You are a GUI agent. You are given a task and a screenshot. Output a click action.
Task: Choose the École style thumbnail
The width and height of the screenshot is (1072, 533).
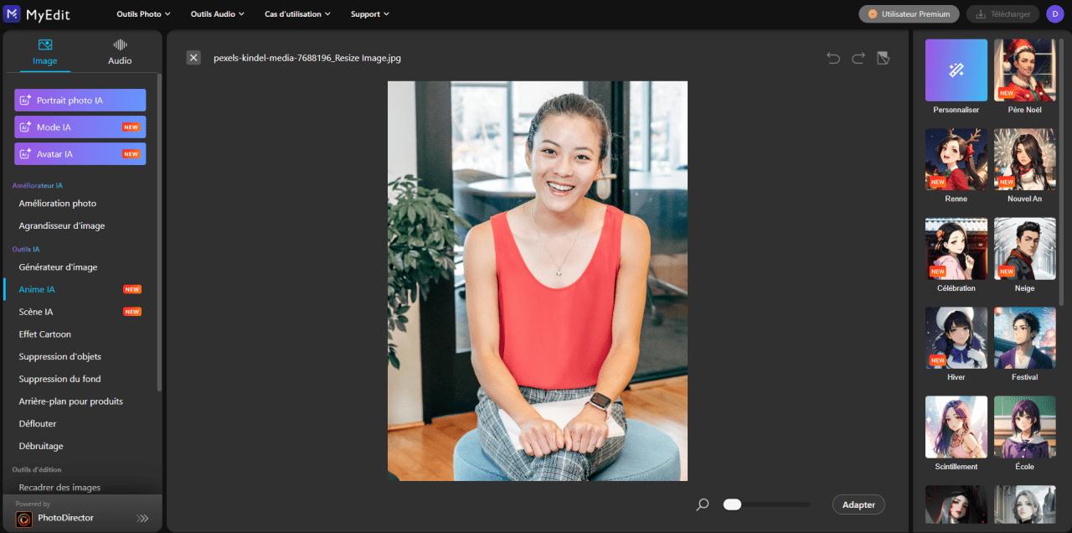pyautogui.click(x=1025, y=427)
